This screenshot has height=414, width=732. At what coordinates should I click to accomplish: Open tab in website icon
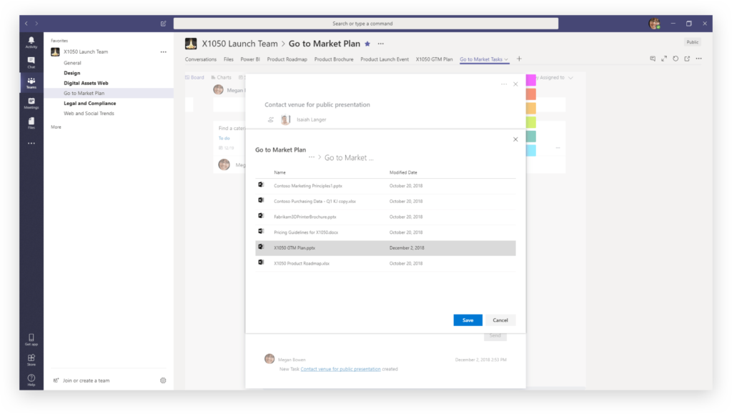click(687, 59)
